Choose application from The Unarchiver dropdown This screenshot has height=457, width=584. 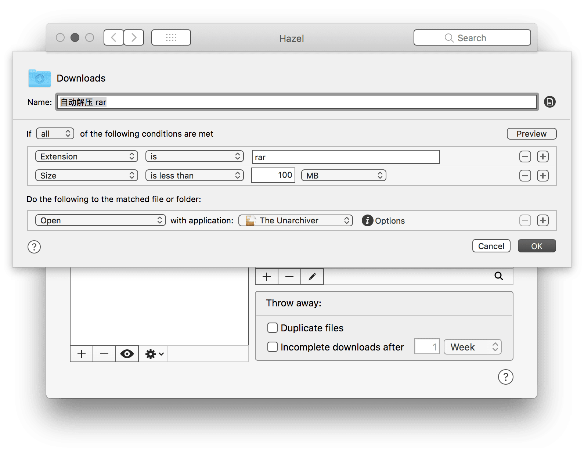point(296,220)
